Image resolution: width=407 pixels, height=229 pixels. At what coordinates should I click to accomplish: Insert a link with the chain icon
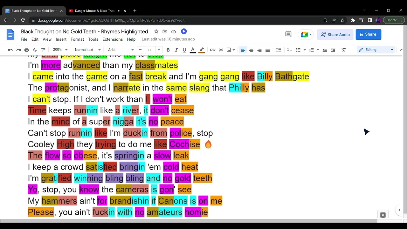click(x=213, y=50)
